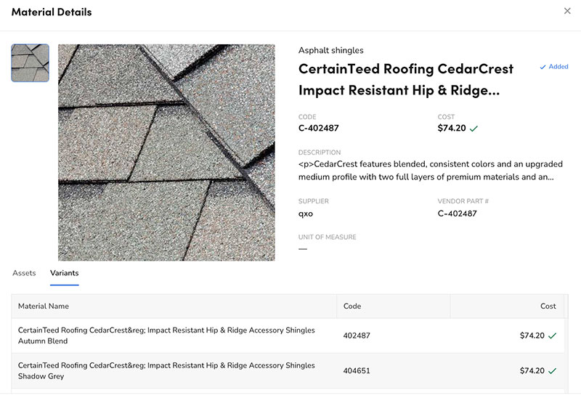The image size is (581, 398).
Task: Click the qxo supplier name
Action: (306, 214)
